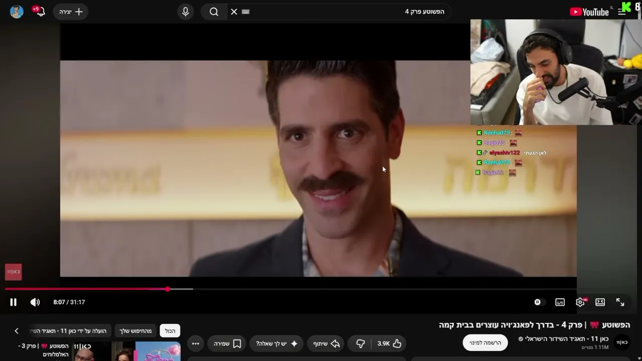The image size is (642, 361).
Task: Select the הועלה על ידי כאן 11 chip
Action: 70,331
